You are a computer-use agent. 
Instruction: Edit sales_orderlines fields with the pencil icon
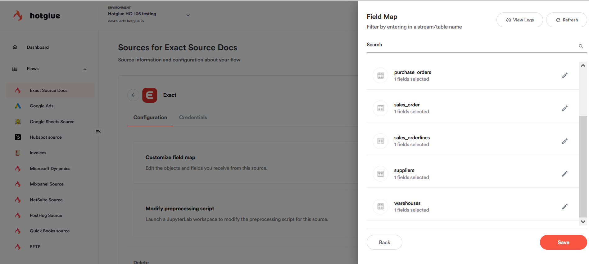point(564,141)
